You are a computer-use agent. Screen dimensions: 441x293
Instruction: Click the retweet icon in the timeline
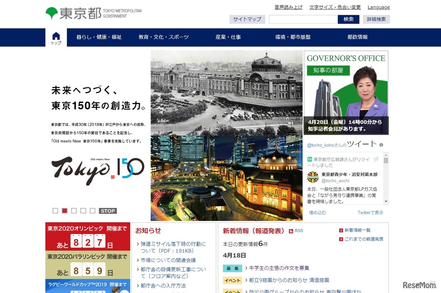click(310, 159)
